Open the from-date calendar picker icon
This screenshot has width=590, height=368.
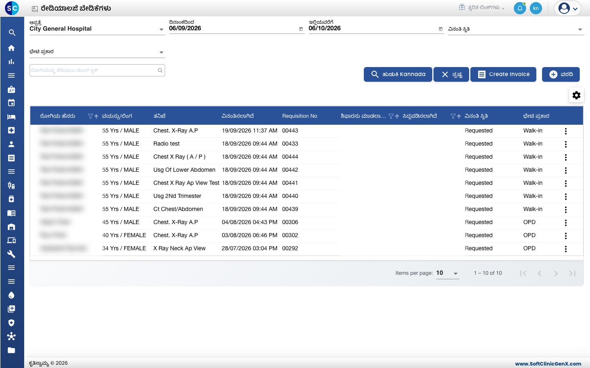tap(301, 29)
